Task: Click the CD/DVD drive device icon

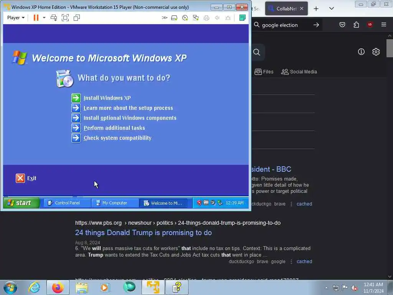Action: tap(185, 18)
